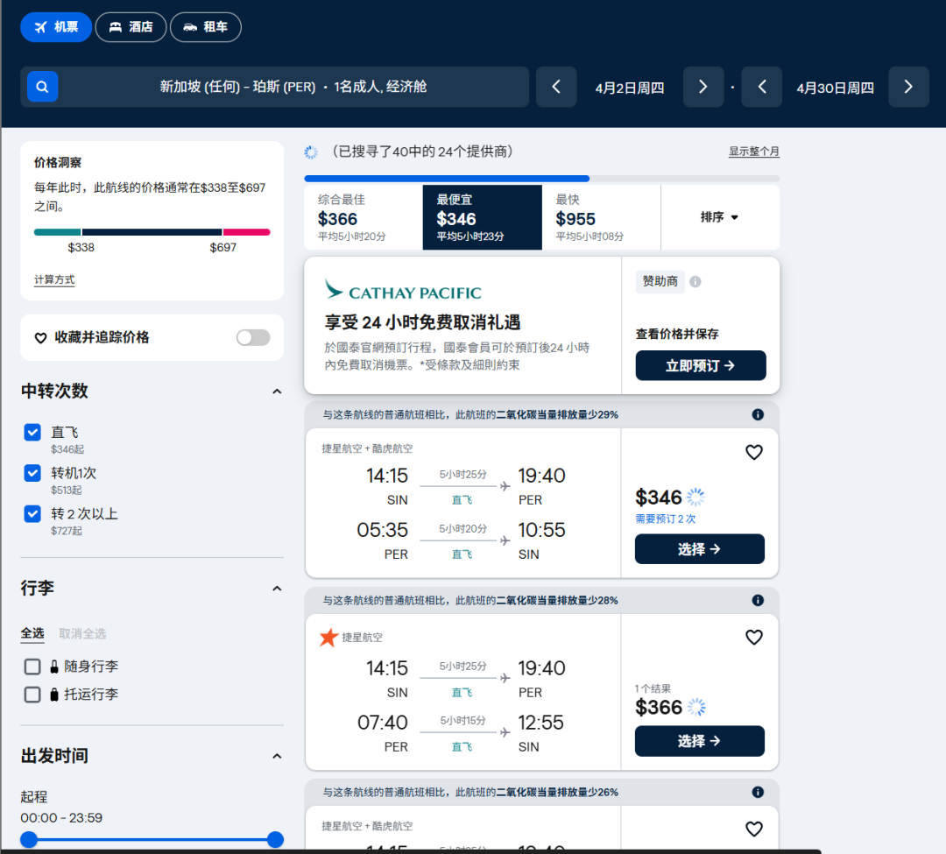This screenshot has width=946, height=854.
Task: Save the $346 flight with heart icon
Action: point(753,452)
